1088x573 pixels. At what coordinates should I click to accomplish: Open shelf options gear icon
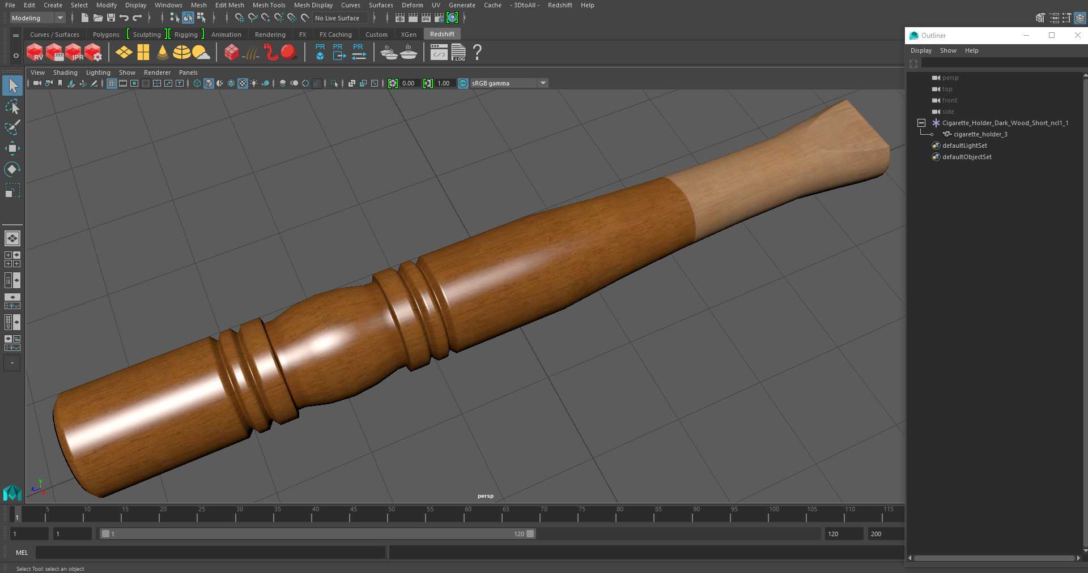point(16,55)
